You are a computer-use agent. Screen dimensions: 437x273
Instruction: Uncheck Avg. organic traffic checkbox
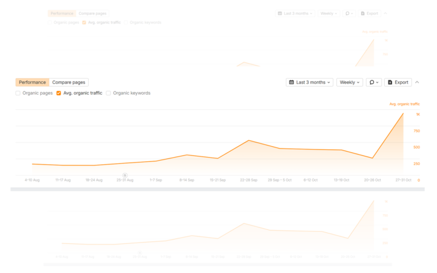point(58,93)
